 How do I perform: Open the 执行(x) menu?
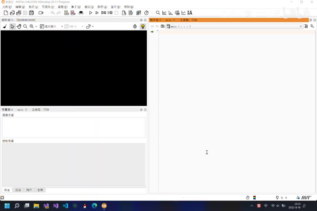pos(33,7)
